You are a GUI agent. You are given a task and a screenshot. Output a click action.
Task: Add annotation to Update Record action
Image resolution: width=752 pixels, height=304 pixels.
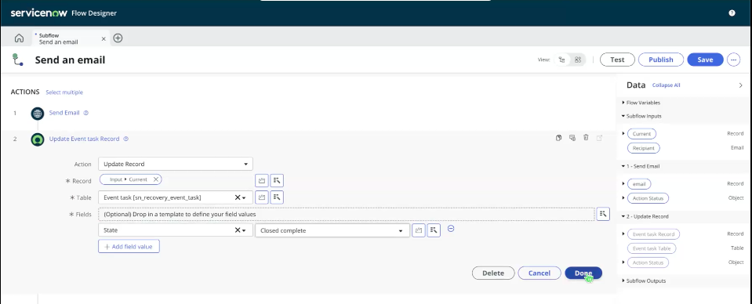[x=572, y=138]
